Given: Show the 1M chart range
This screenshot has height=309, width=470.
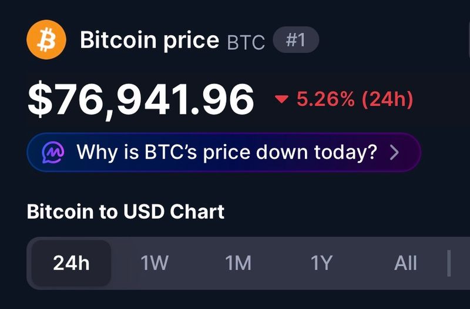Looking at the screenshot, I should 238,263.
